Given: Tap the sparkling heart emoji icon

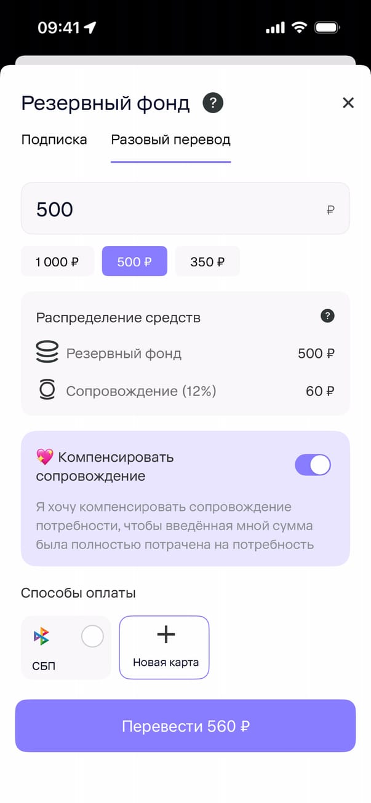Looking at the screenshot, I should pyautogui.click(x=44, y=457).
